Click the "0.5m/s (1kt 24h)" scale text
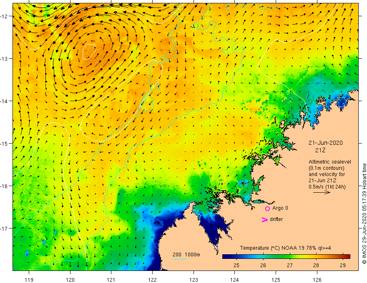The image size is (367, 283). click(x=327, y=187)
